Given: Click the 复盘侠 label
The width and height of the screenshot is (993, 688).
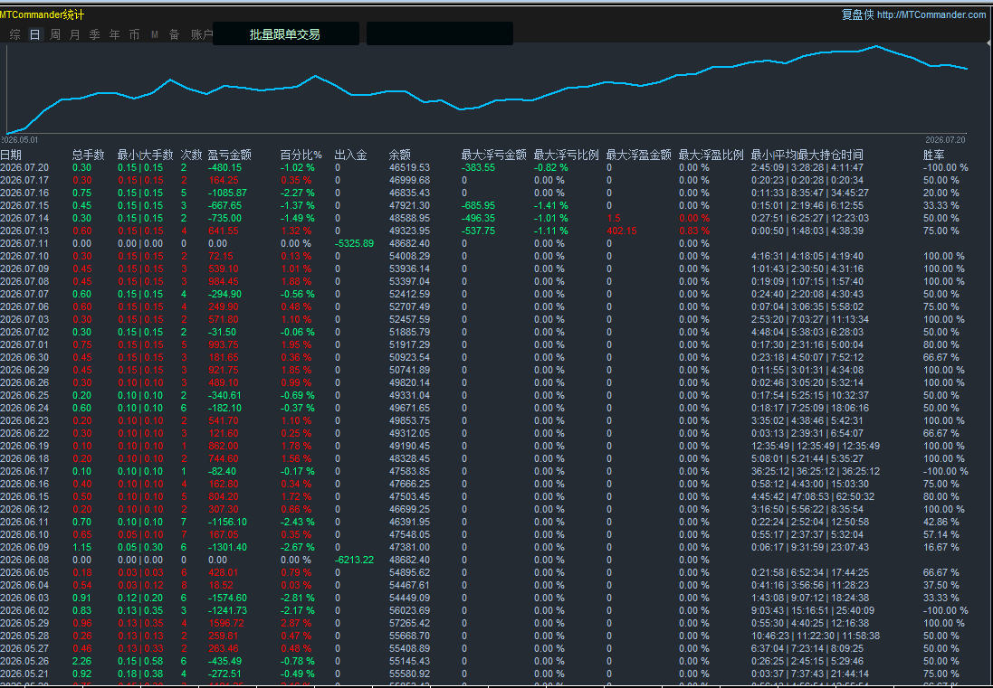Looking at the screenshot, I should 857,14.
